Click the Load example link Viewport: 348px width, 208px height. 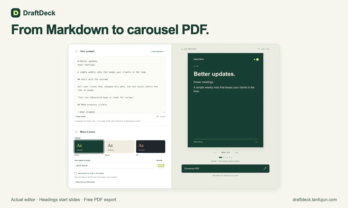[158, 51]
